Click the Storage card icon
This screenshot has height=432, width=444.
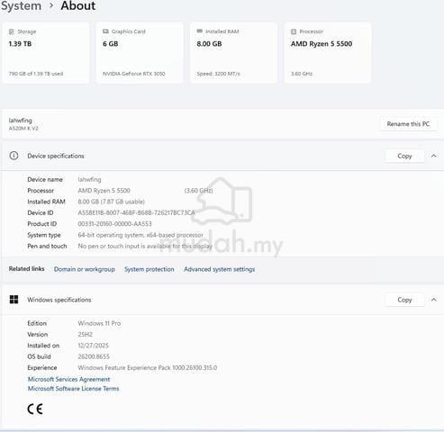tap(12, 31)
